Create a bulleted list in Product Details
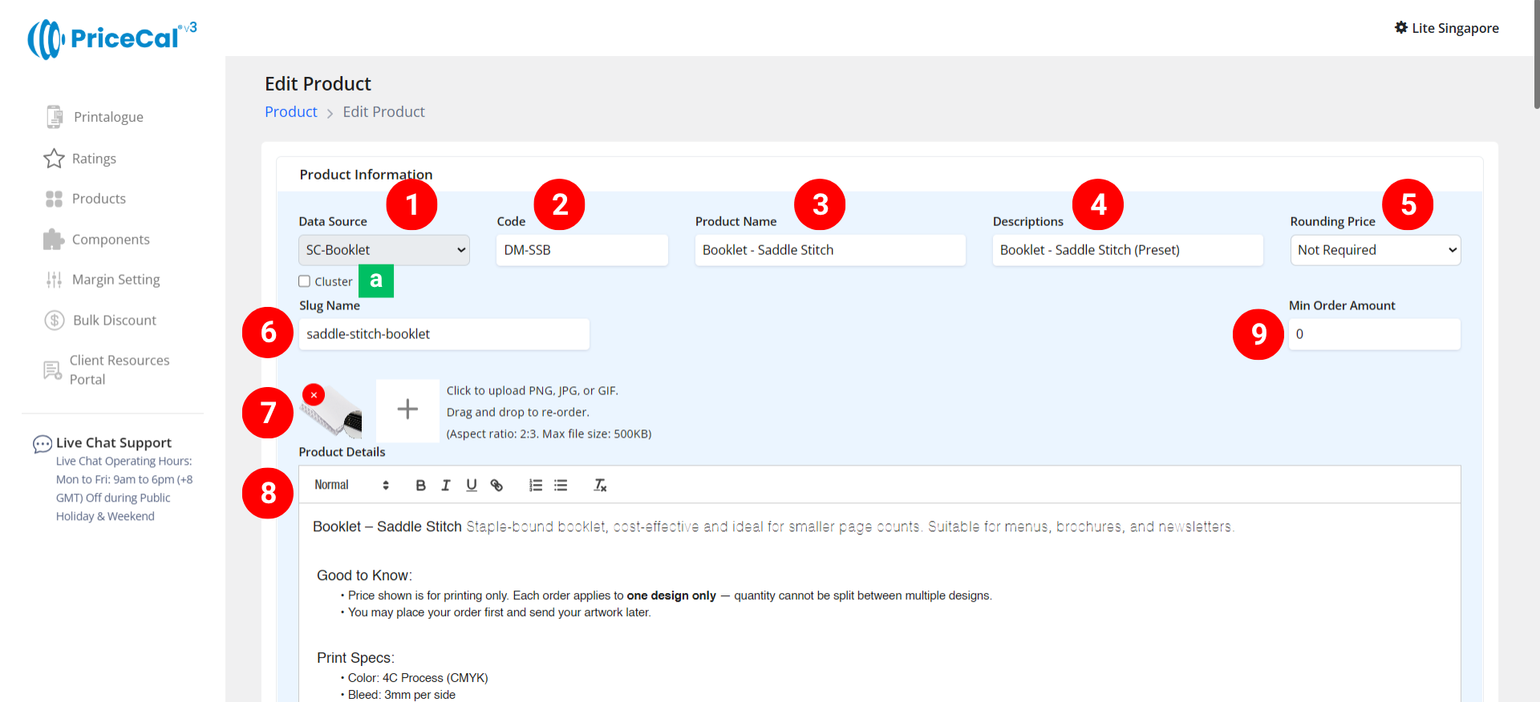 (561, 486)
